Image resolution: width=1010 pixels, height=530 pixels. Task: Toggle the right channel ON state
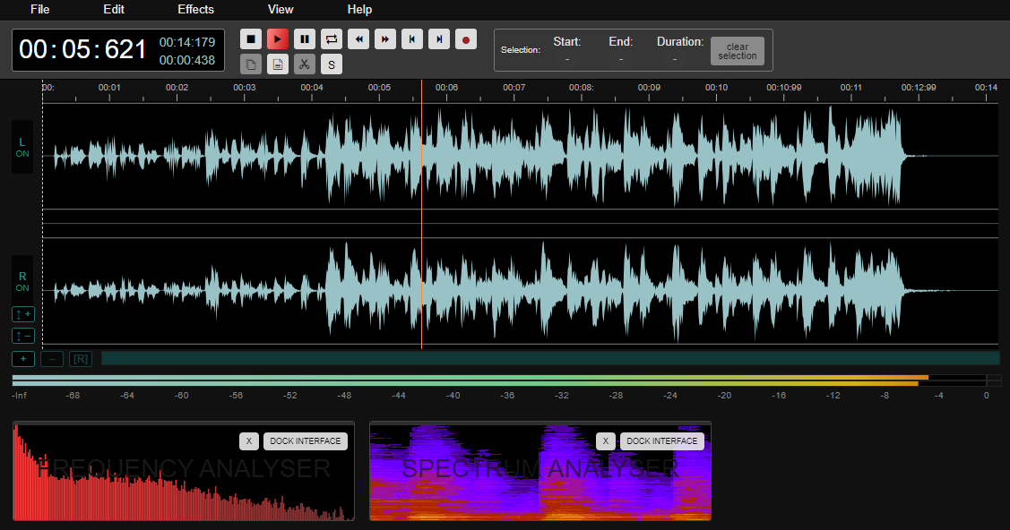click(x=22, y=279)
